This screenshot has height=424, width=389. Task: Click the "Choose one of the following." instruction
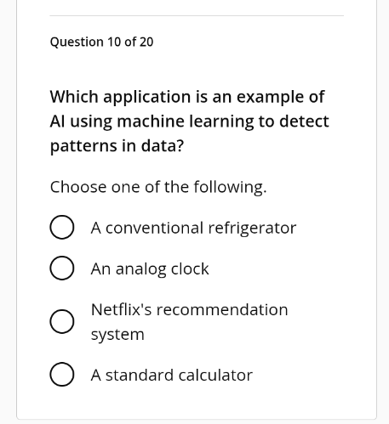click(x=158, y=187)
